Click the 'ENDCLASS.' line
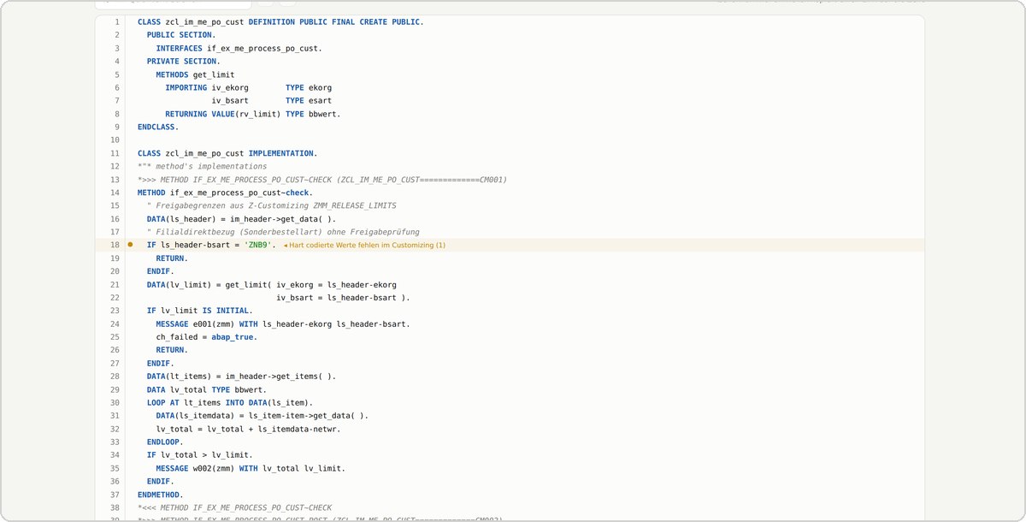The height and width of the screenshot is (522, 1026). [158, 127]
